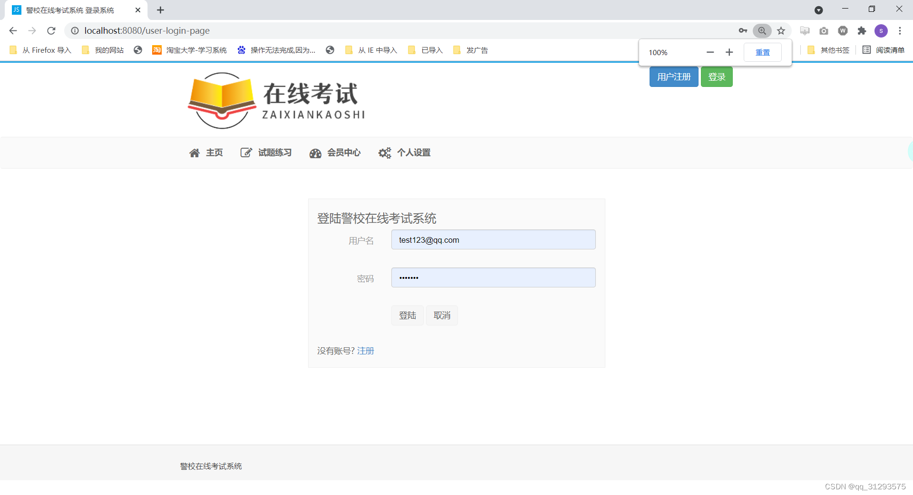Open 操作无法完成 bookmark
Viewport: 913px width, 495px height.
[x=277, y=50]
